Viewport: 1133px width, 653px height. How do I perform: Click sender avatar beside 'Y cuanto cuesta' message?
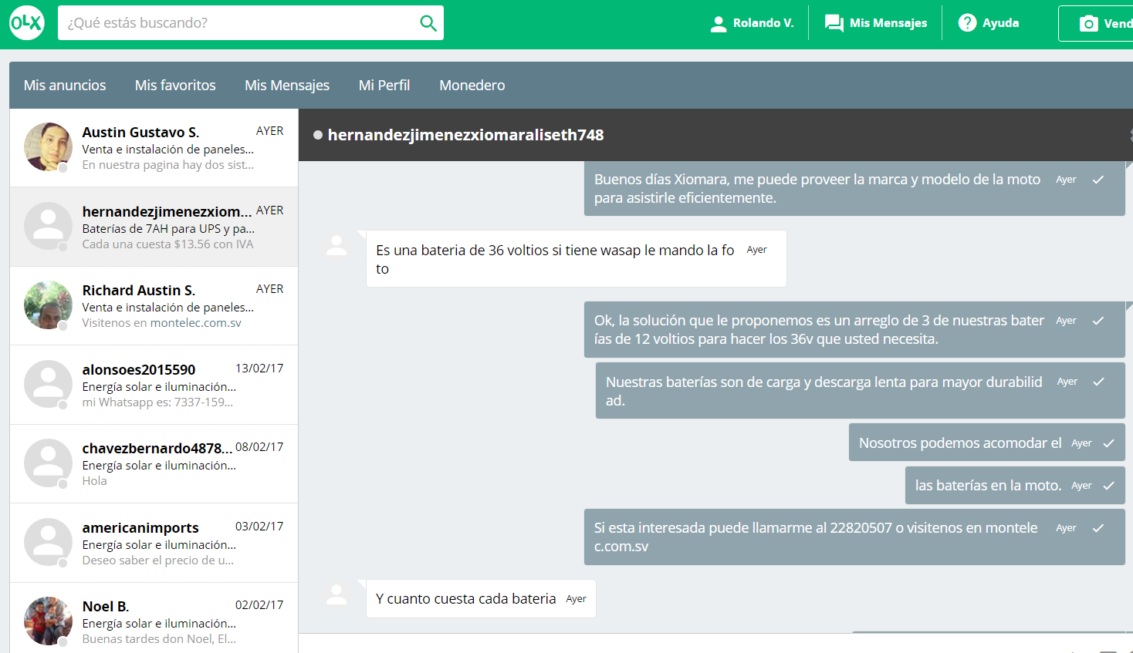point(337,594)
